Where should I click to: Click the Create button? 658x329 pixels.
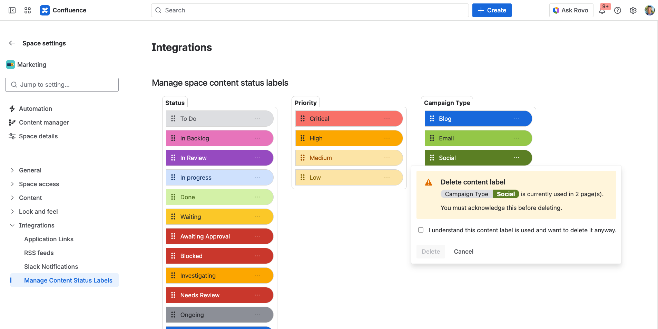[x=492, y=10]
